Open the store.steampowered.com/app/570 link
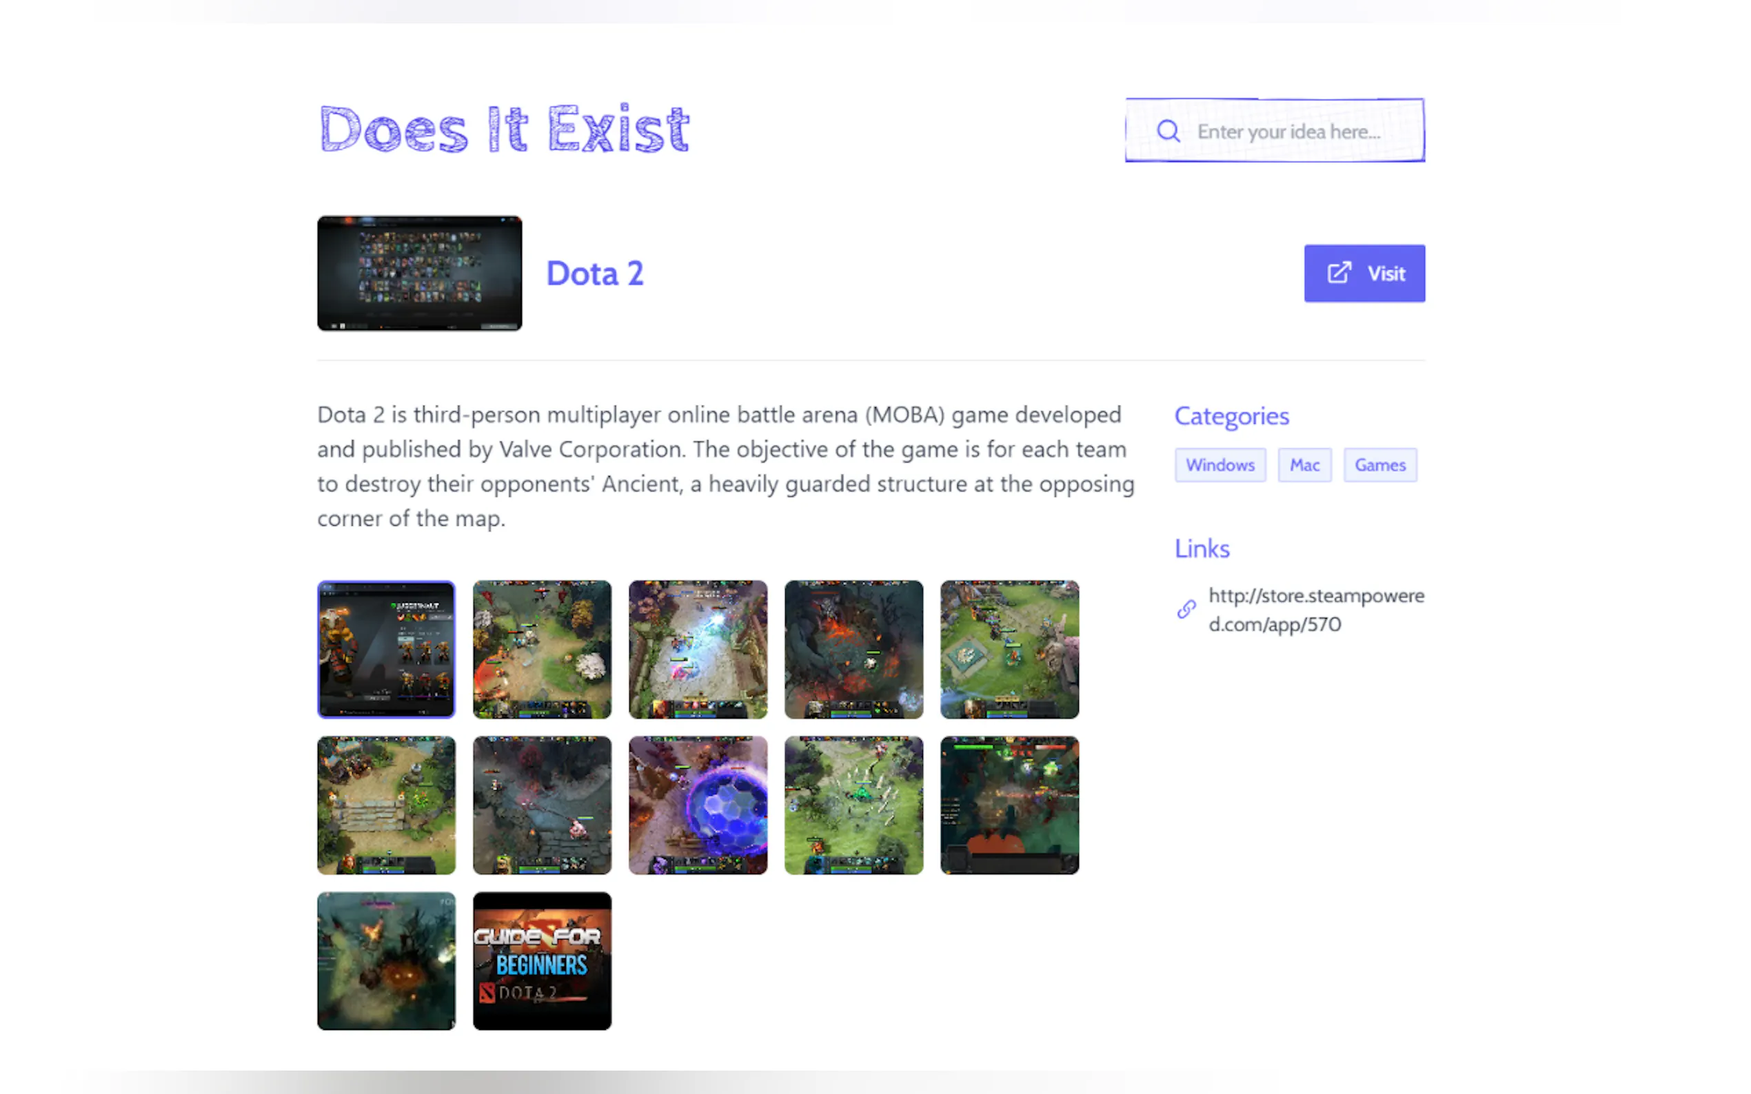Image resolution: width=1751 pixels, height=1094 pixels. pyautogui.click(x=1315, y=609)
